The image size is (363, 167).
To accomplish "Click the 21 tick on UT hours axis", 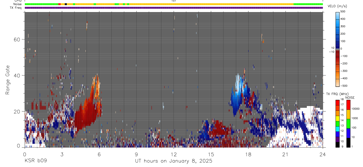I will (285, 154).
